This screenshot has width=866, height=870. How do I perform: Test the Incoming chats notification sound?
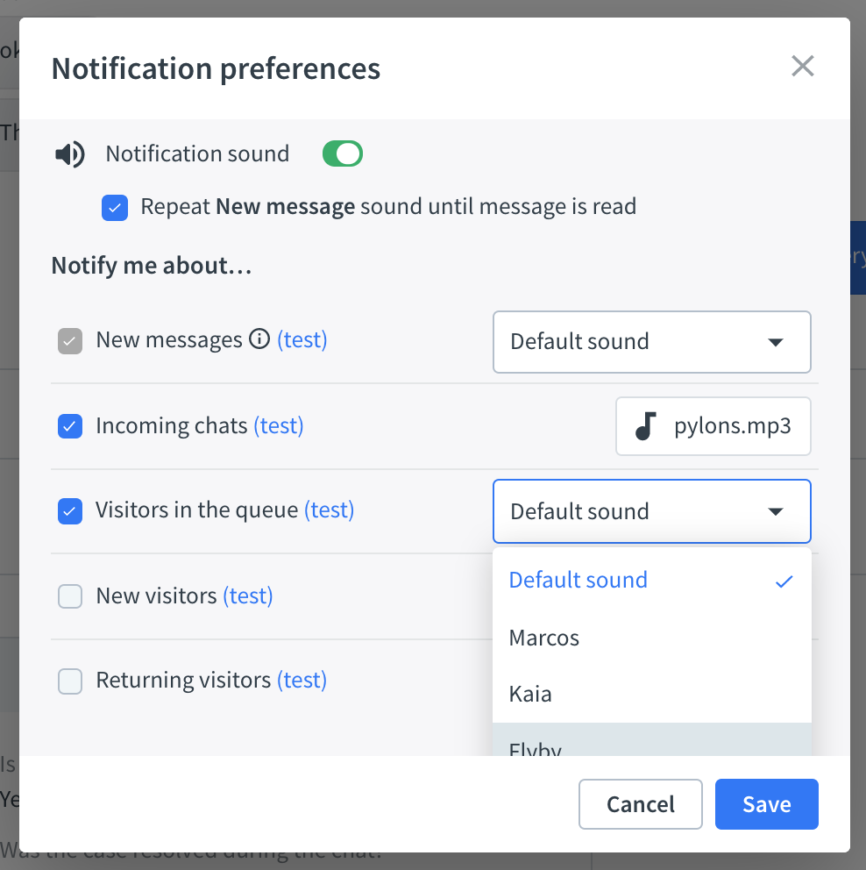[279, 425]
